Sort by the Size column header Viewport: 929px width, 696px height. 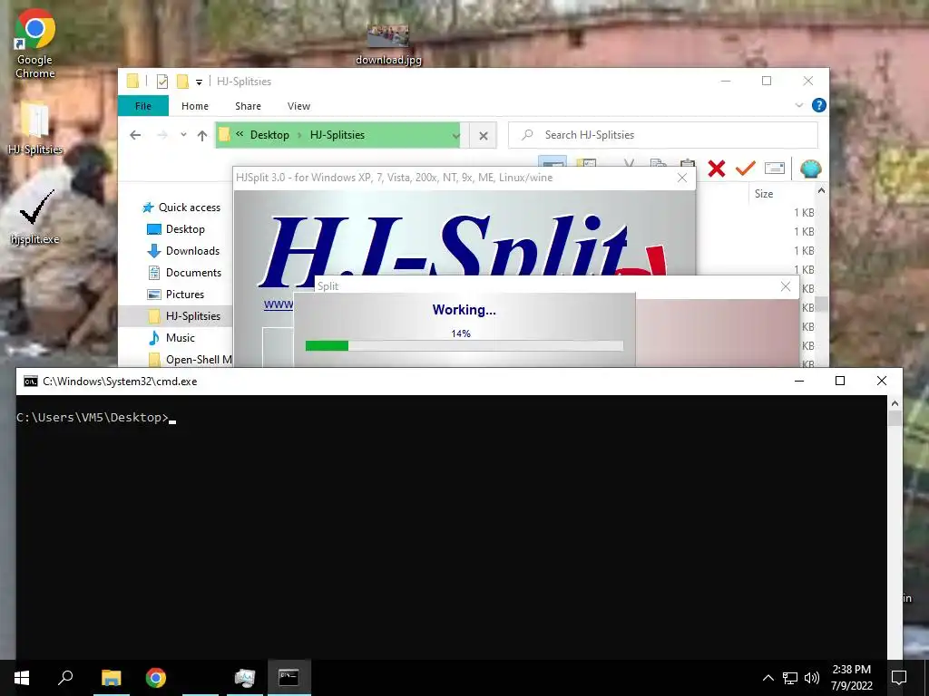[764, 194]
